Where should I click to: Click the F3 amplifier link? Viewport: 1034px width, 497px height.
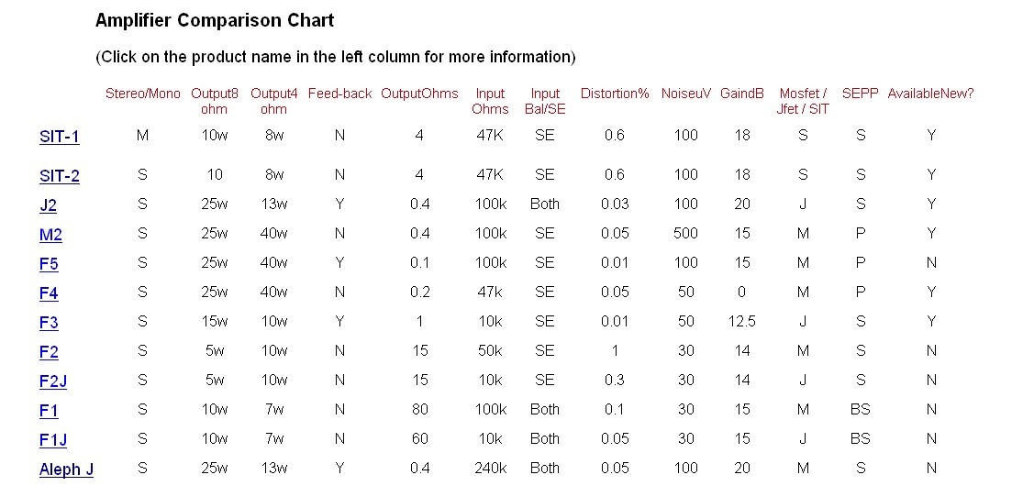pyautogui.click(x=49, y=323)
